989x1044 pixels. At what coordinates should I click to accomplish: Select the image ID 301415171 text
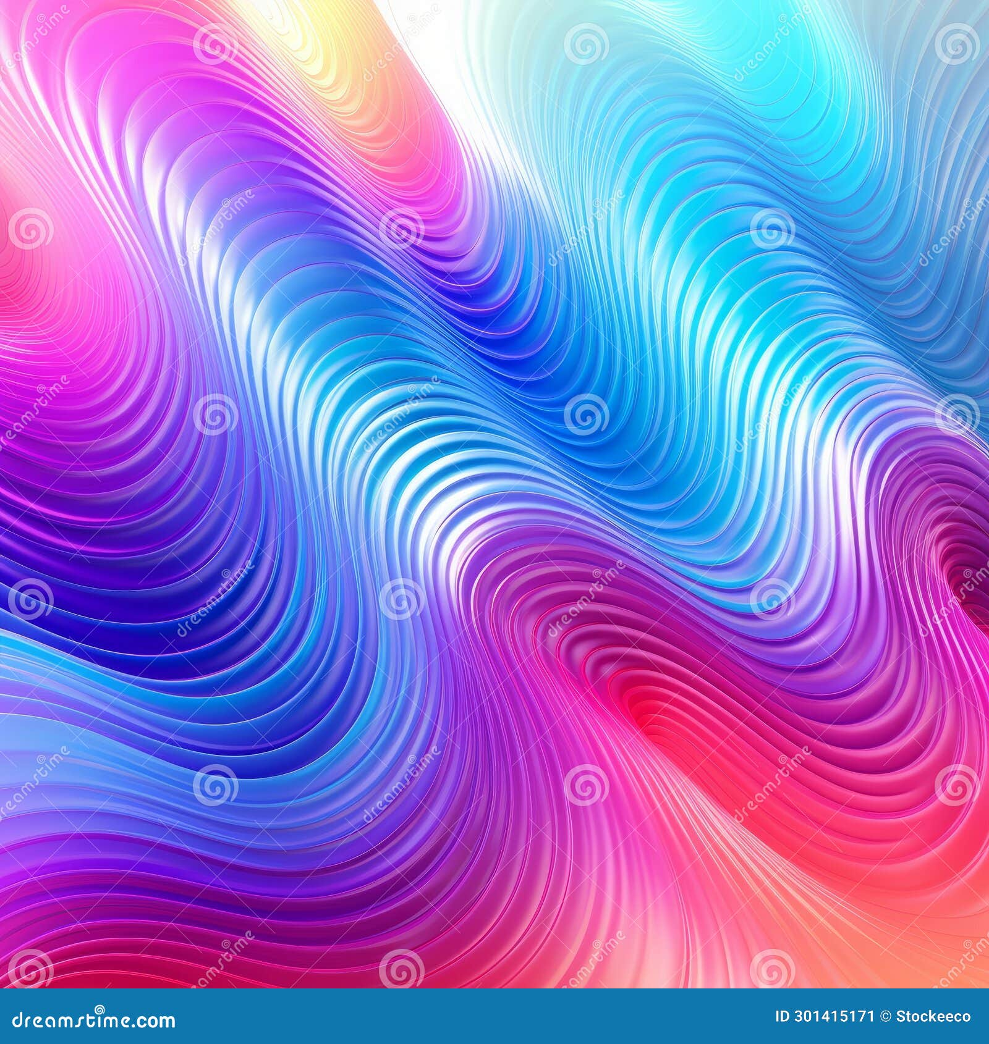click(x=825, y=1016)
